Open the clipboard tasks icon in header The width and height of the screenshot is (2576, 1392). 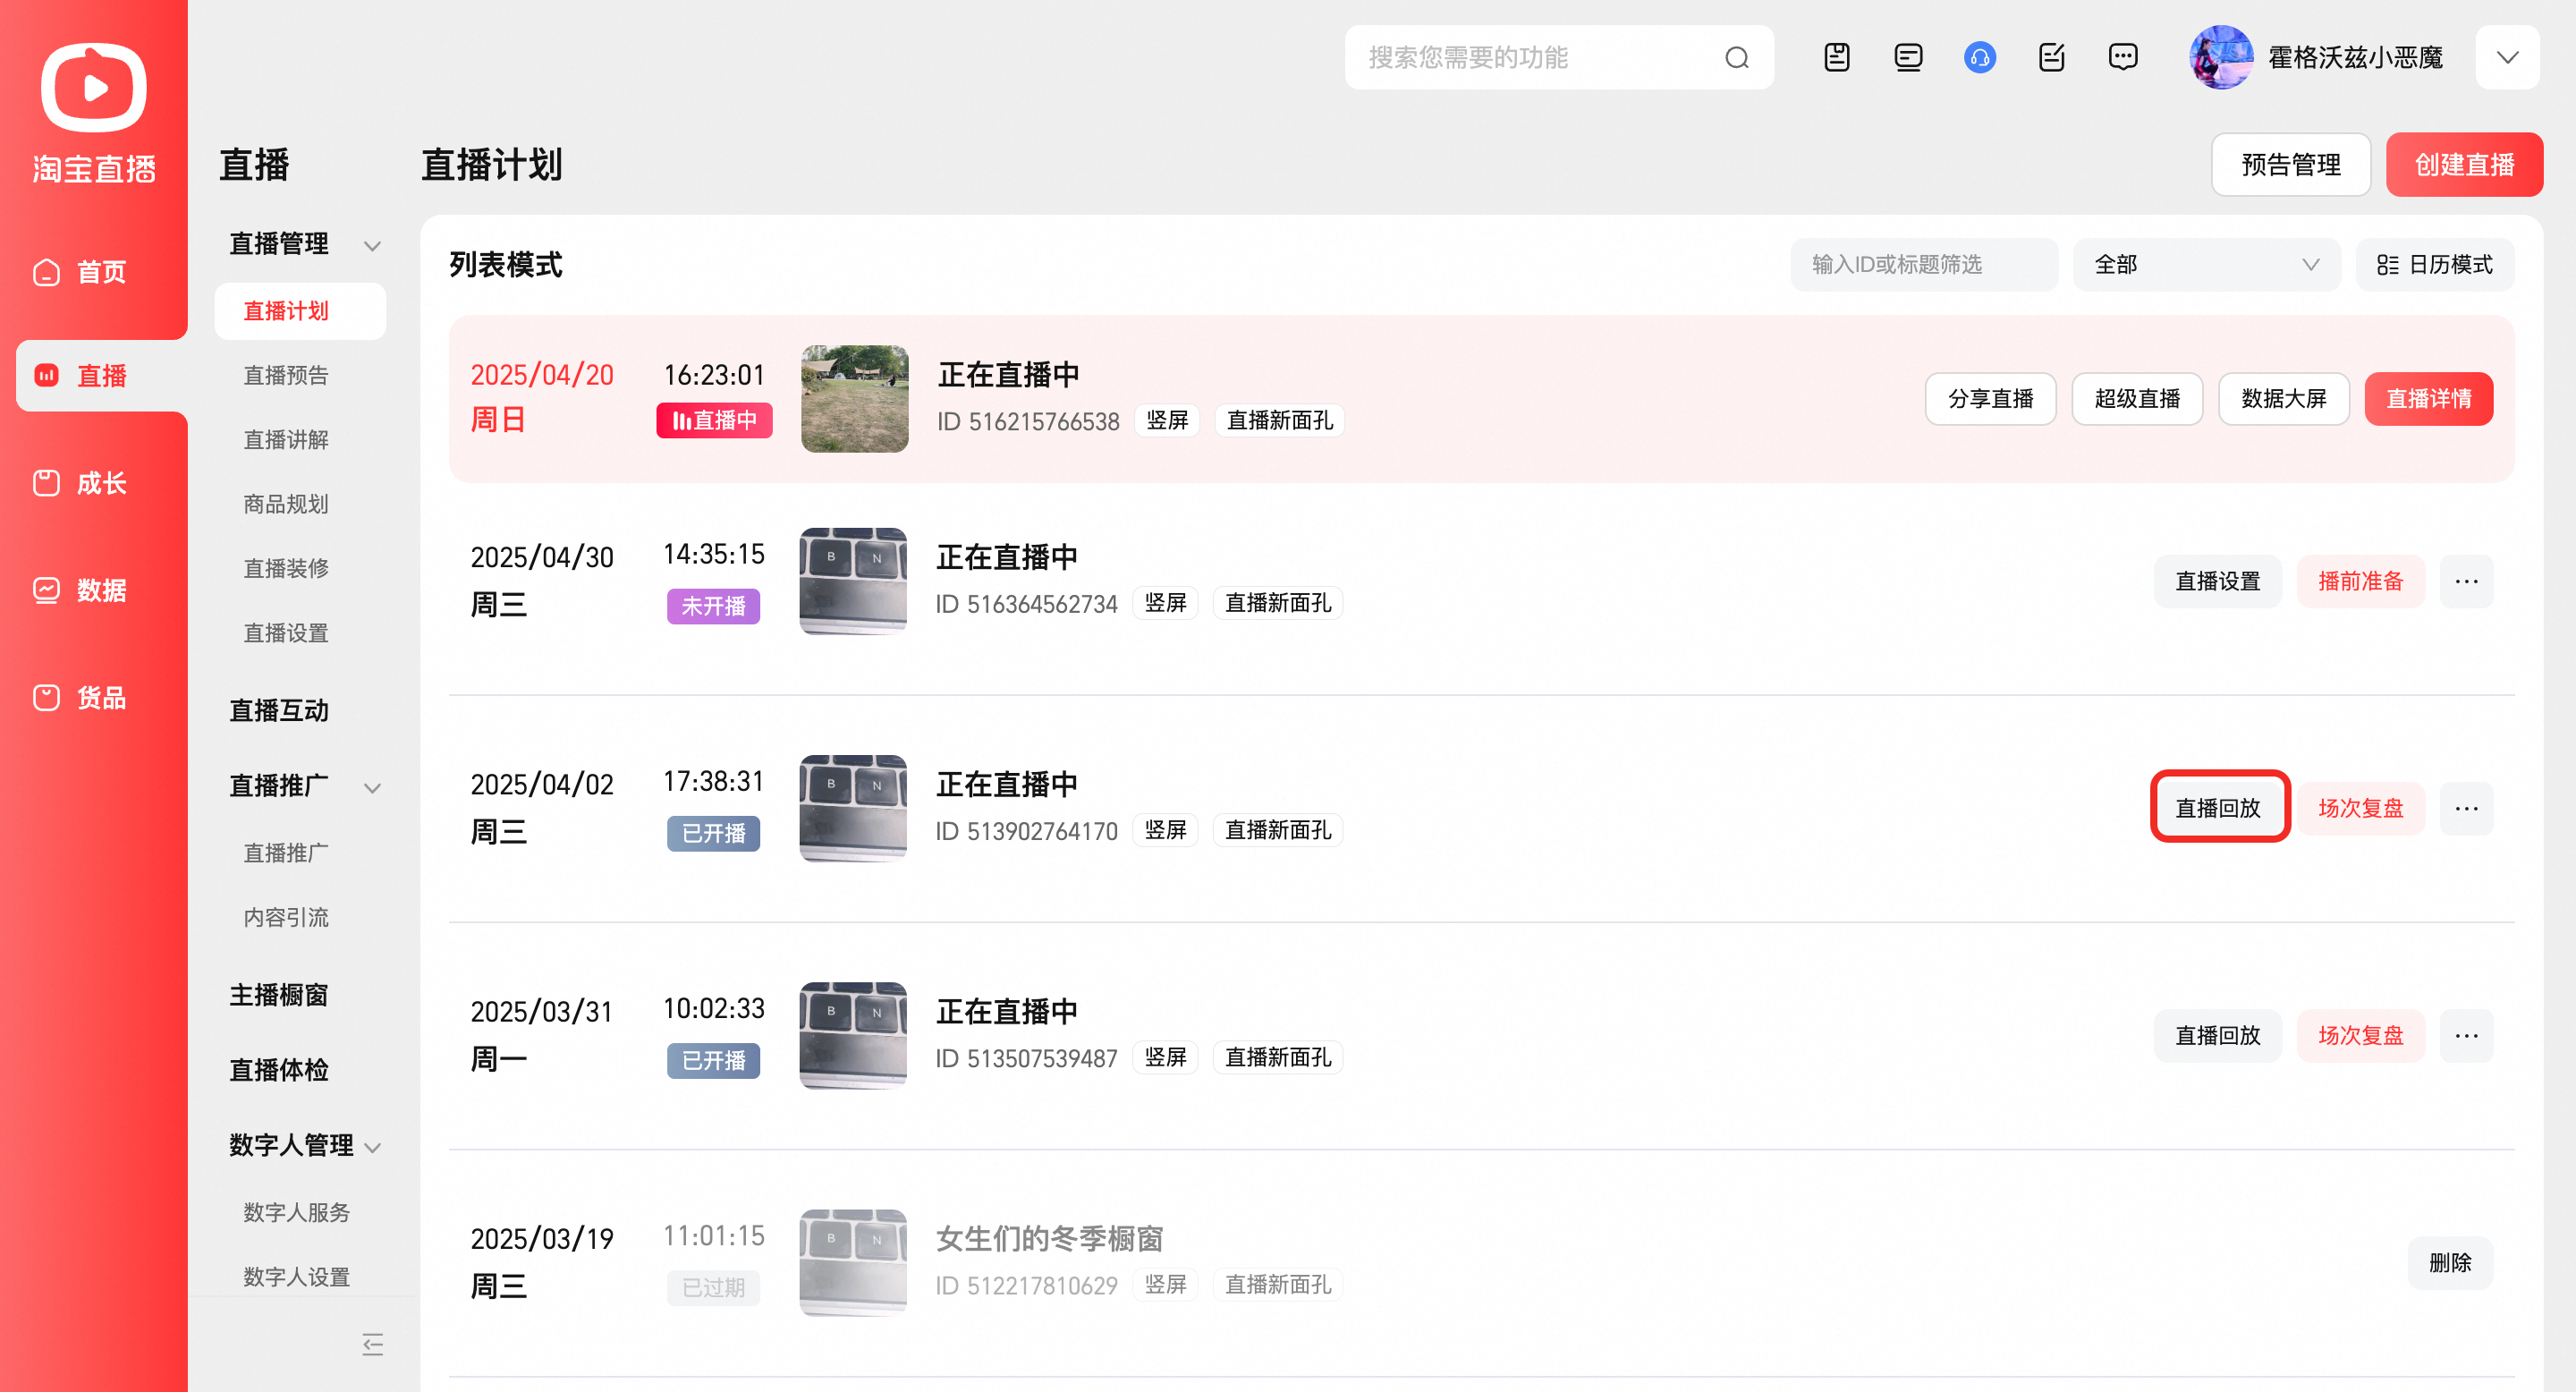pos(1836,58)
